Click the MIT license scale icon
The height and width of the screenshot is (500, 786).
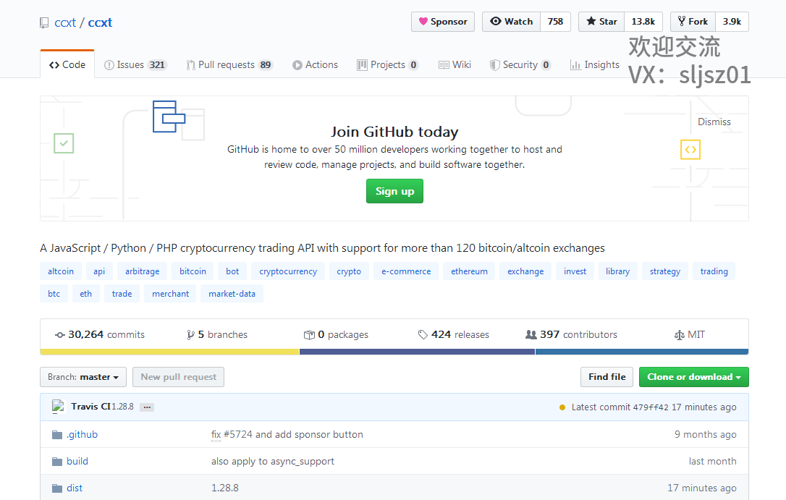(x=679, y=335)
